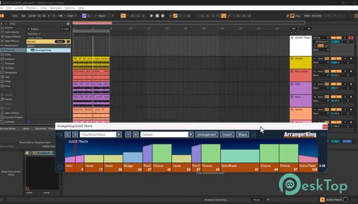
Task: Clear the browser filter results
Action: [59, 41]
